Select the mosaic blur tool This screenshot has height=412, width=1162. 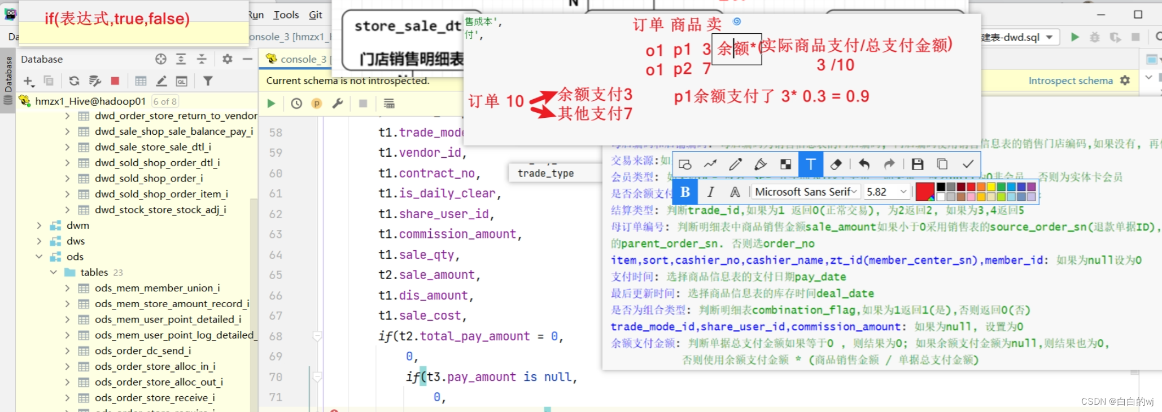pyautogui.click(x=785, y=164)
